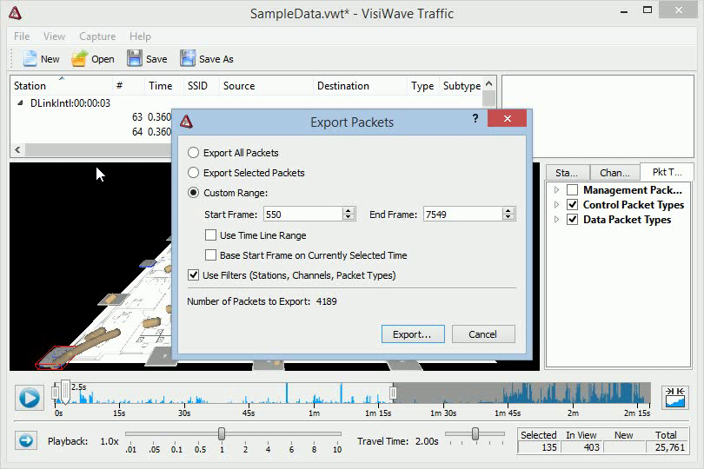Collapse the DLinkIntl:00:00:03 station node
The image size is (704, 469).
(20, 102)
